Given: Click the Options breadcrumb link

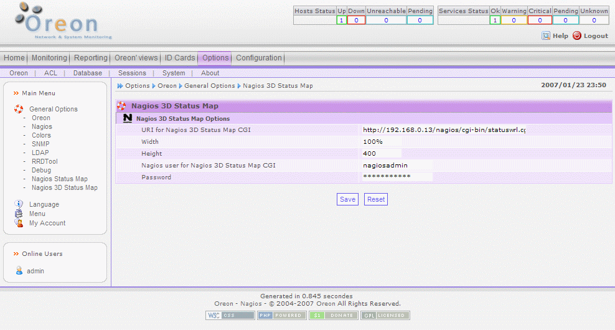Looking at the screenshot, I should point(138,85).
